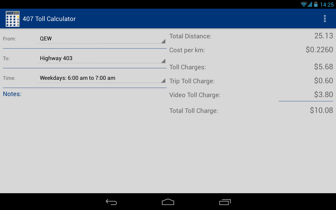Open the To dropdown showing Highway 403
336x210 pixels.
pos(101,58)
